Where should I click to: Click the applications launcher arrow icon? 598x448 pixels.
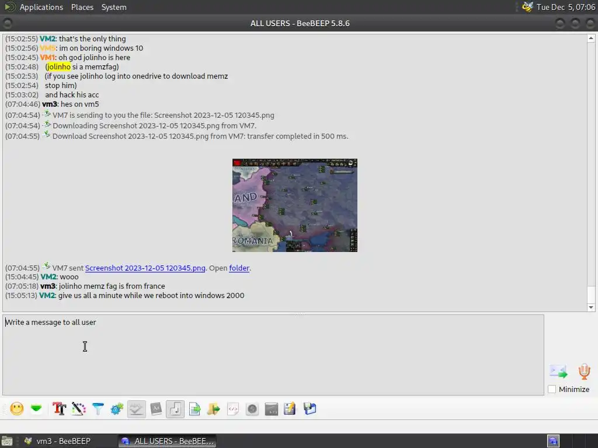click(9, 7)
